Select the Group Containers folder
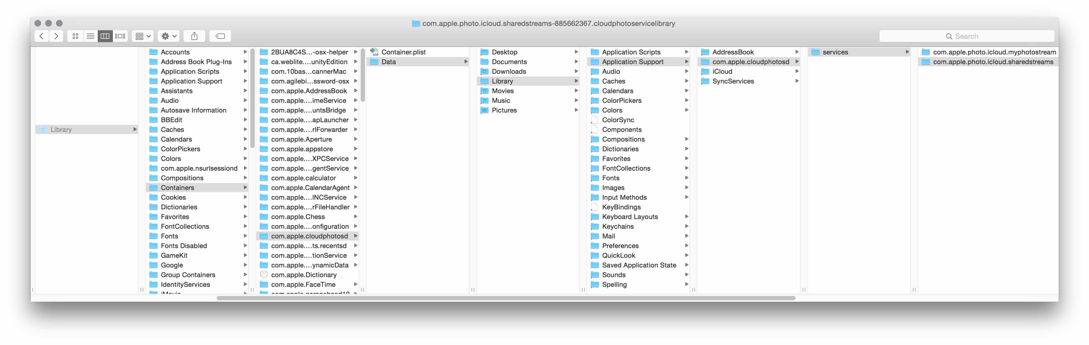 coord(188,275)
